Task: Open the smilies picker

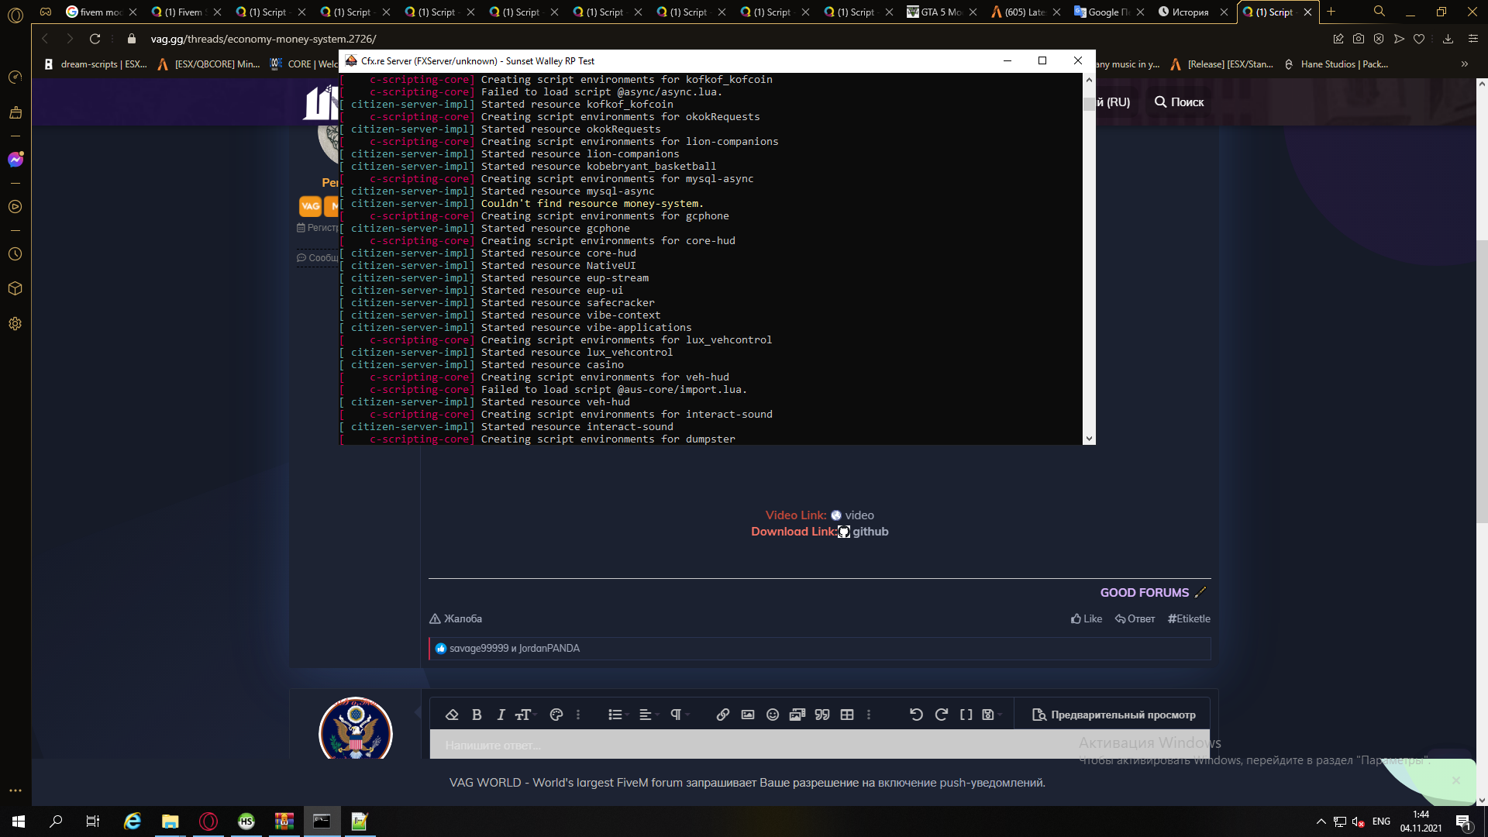Action: point(772,715)
